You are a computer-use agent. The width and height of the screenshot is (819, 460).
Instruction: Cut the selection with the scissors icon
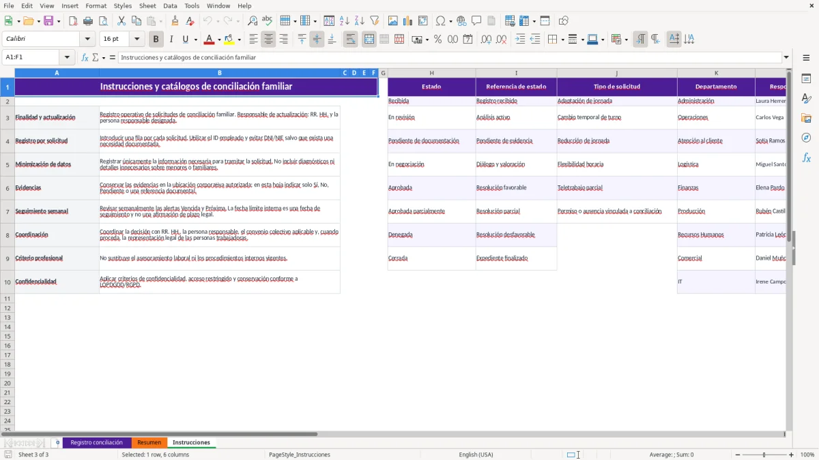pos(121,21)
